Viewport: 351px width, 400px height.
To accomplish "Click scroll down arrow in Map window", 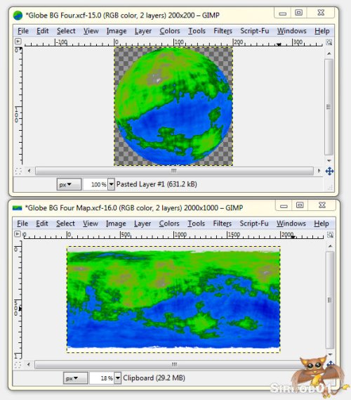I will pyautogui.click(x=330, y=354).
